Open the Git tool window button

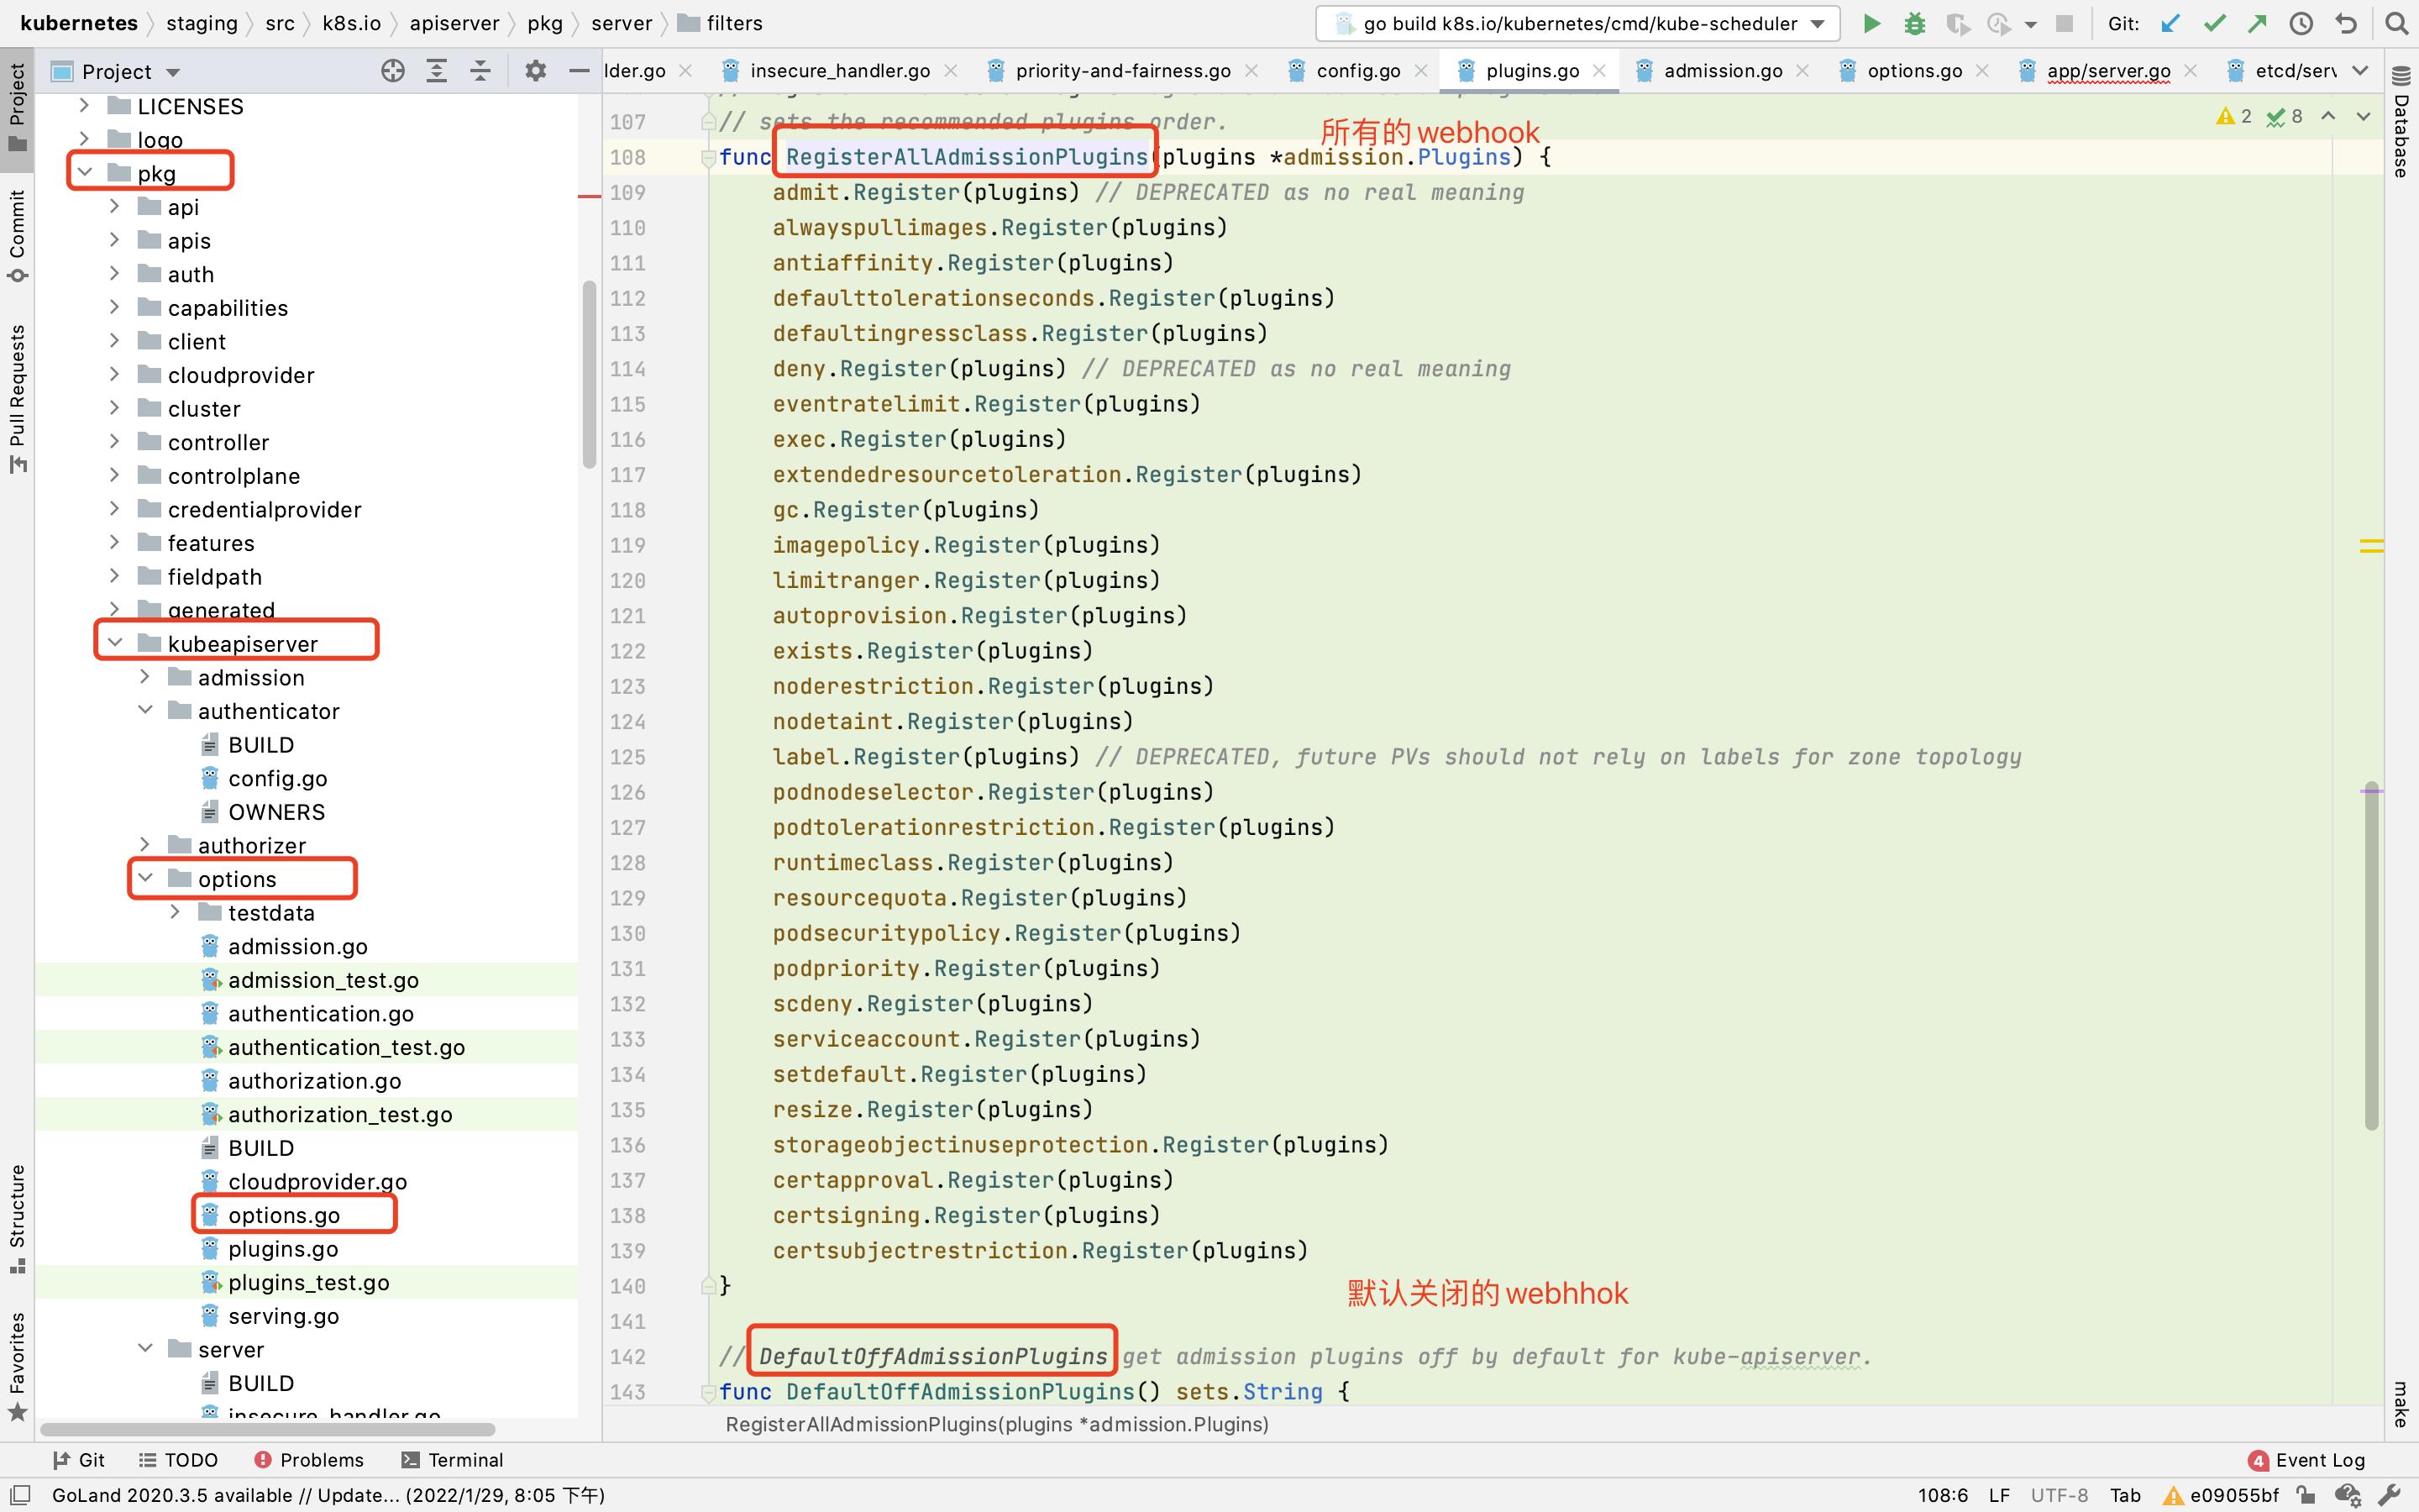[79, 1460]
